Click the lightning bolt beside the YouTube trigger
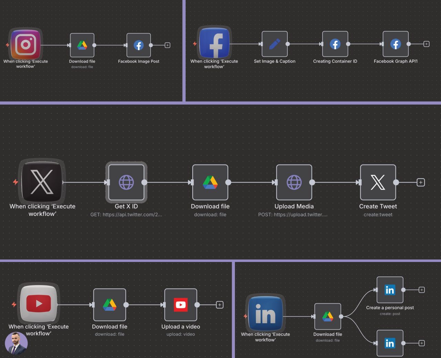The width and height of the screenshot is (441, 358). [x=14, y=304]
